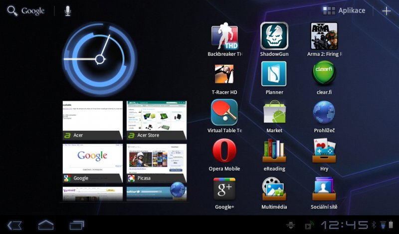Tap the Bluetooth status icon
The height and width of the screenshot is (234, 399).
tap(374, 225)
